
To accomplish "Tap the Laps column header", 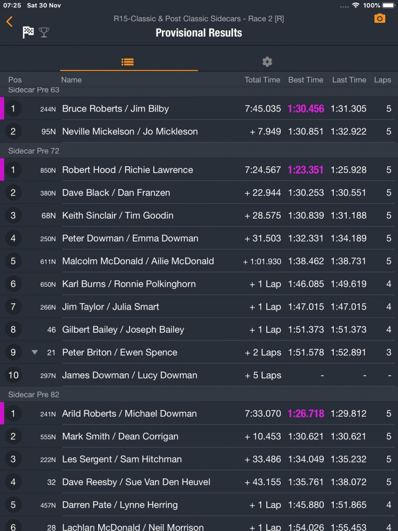I will (x=382, y=80).
